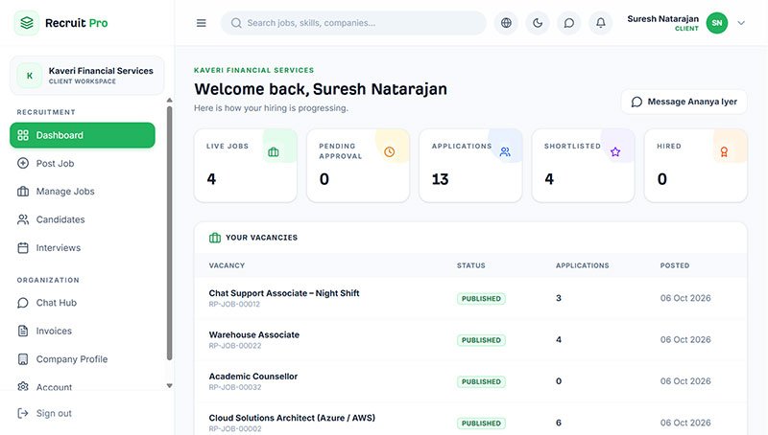Go to Dashboard in sidebar
Image resolution: width=768 pixels, height=435 pixels.
[83, 135]
